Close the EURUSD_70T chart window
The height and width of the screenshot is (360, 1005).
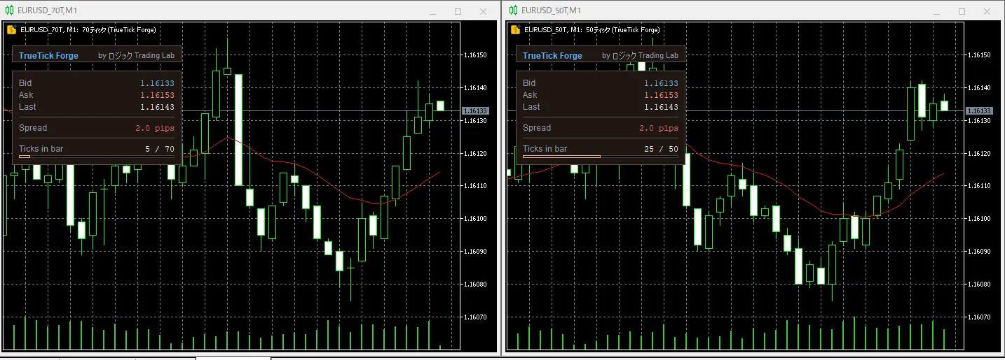(484, 11)
